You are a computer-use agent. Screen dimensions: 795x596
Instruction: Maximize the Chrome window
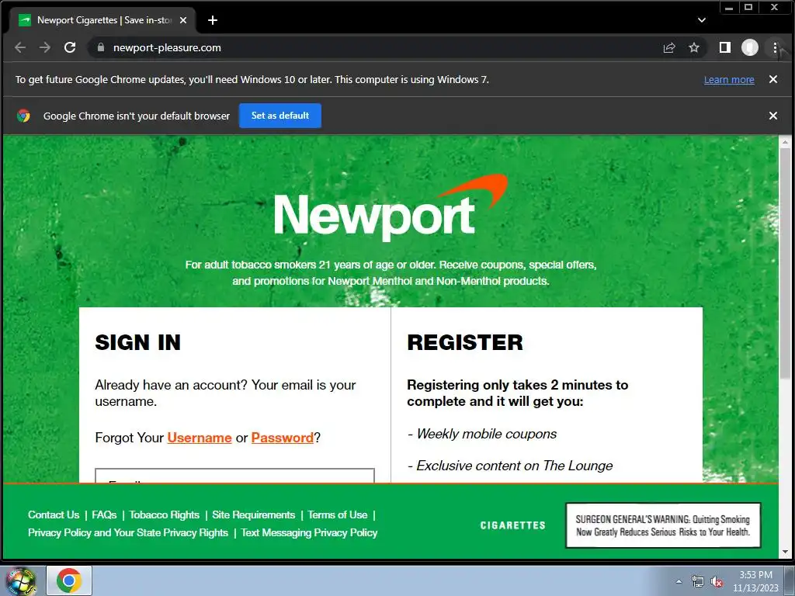pos(748,8)
